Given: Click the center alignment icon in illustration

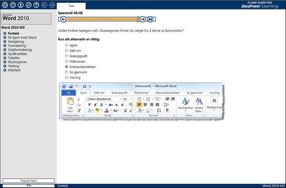Looking at the screenshot, I should [145, 104].
